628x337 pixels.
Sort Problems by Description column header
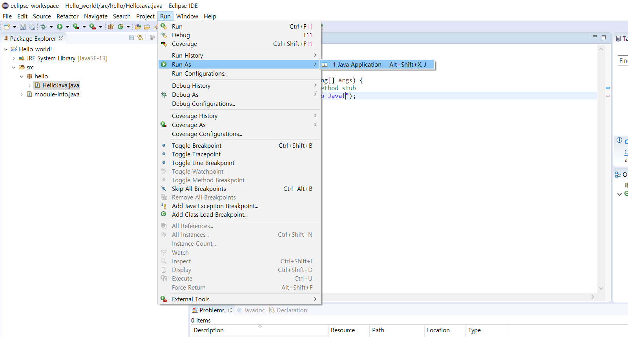(259, 330)
